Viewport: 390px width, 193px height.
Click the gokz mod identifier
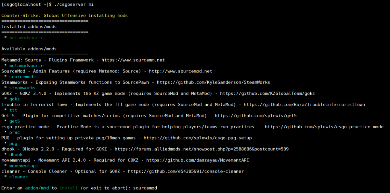(15, 99)
